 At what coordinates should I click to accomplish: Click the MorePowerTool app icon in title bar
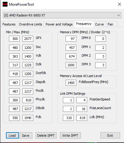click(5, 4)
